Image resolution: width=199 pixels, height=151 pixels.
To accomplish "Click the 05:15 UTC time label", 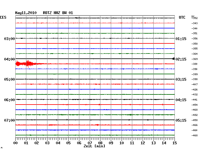I will [181, 120].
